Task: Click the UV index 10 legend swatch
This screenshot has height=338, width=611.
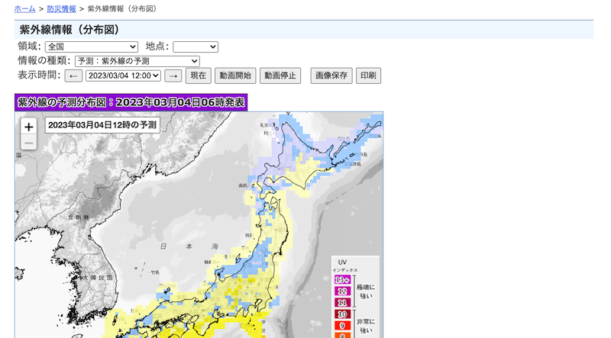Action: pyautogui.click(x=341, y=314)
